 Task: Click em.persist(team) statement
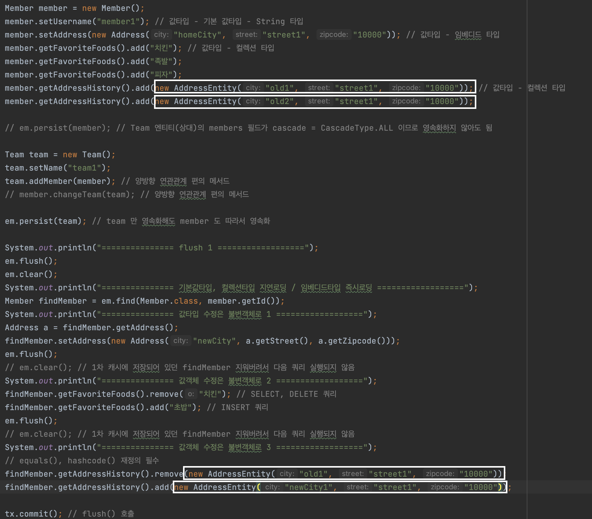(46, 221)
